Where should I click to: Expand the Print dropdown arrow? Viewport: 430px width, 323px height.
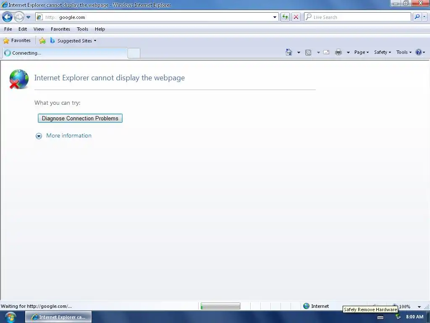click(x=348, y=52)
